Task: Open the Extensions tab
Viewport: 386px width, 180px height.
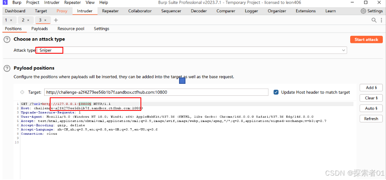Action: click(x=306, y=11)
